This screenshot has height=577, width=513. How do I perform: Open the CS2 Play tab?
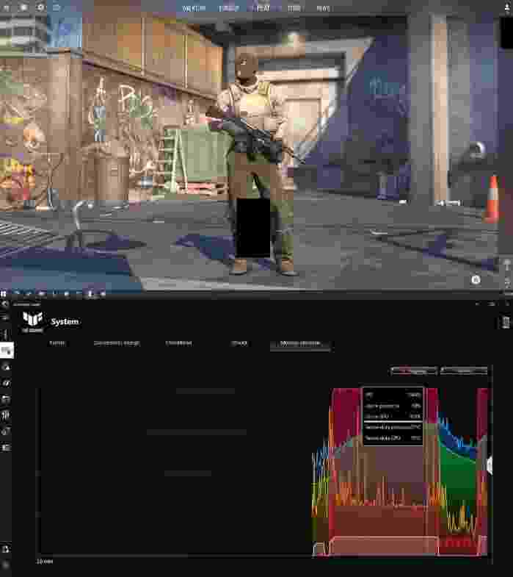(x=263, y=8)
